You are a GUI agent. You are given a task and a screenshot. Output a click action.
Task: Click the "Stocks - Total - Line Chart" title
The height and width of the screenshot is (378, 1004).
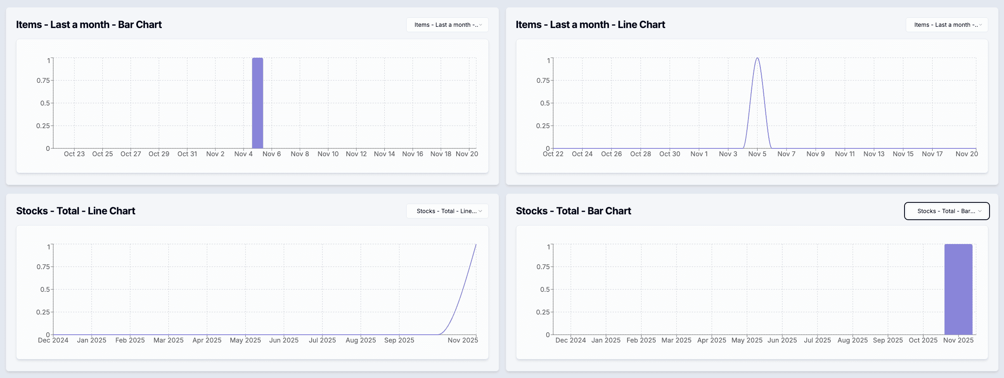click(76, 211)
